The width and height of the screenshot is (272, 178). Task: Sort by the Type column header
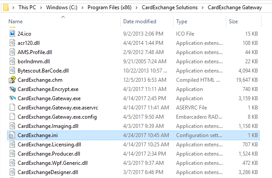[182, 22]
